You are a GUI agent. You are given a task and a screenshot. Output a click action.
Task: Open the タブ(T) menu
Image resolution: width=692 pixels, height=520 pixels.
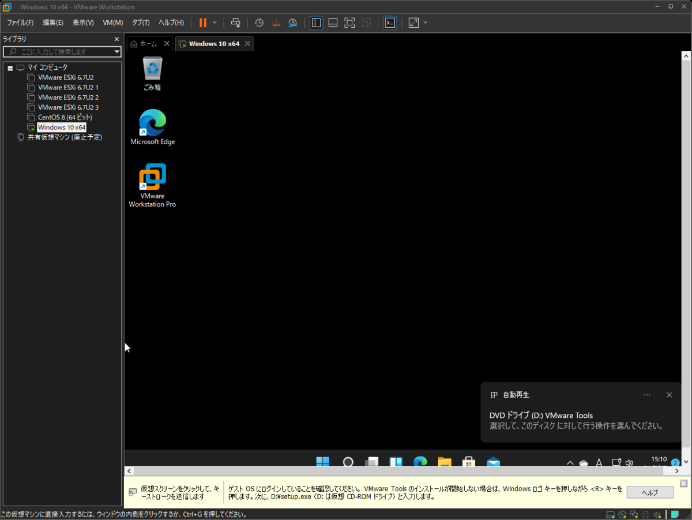tap(141, 23)
